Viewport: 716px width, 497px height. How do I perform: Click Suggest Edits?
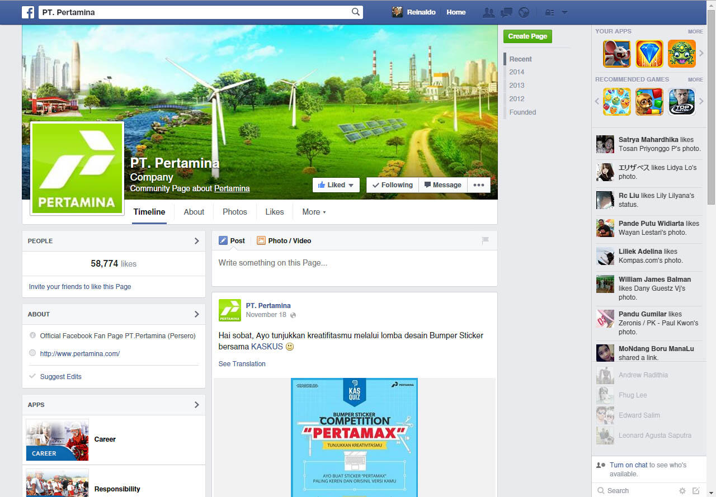tap(61, 377)
